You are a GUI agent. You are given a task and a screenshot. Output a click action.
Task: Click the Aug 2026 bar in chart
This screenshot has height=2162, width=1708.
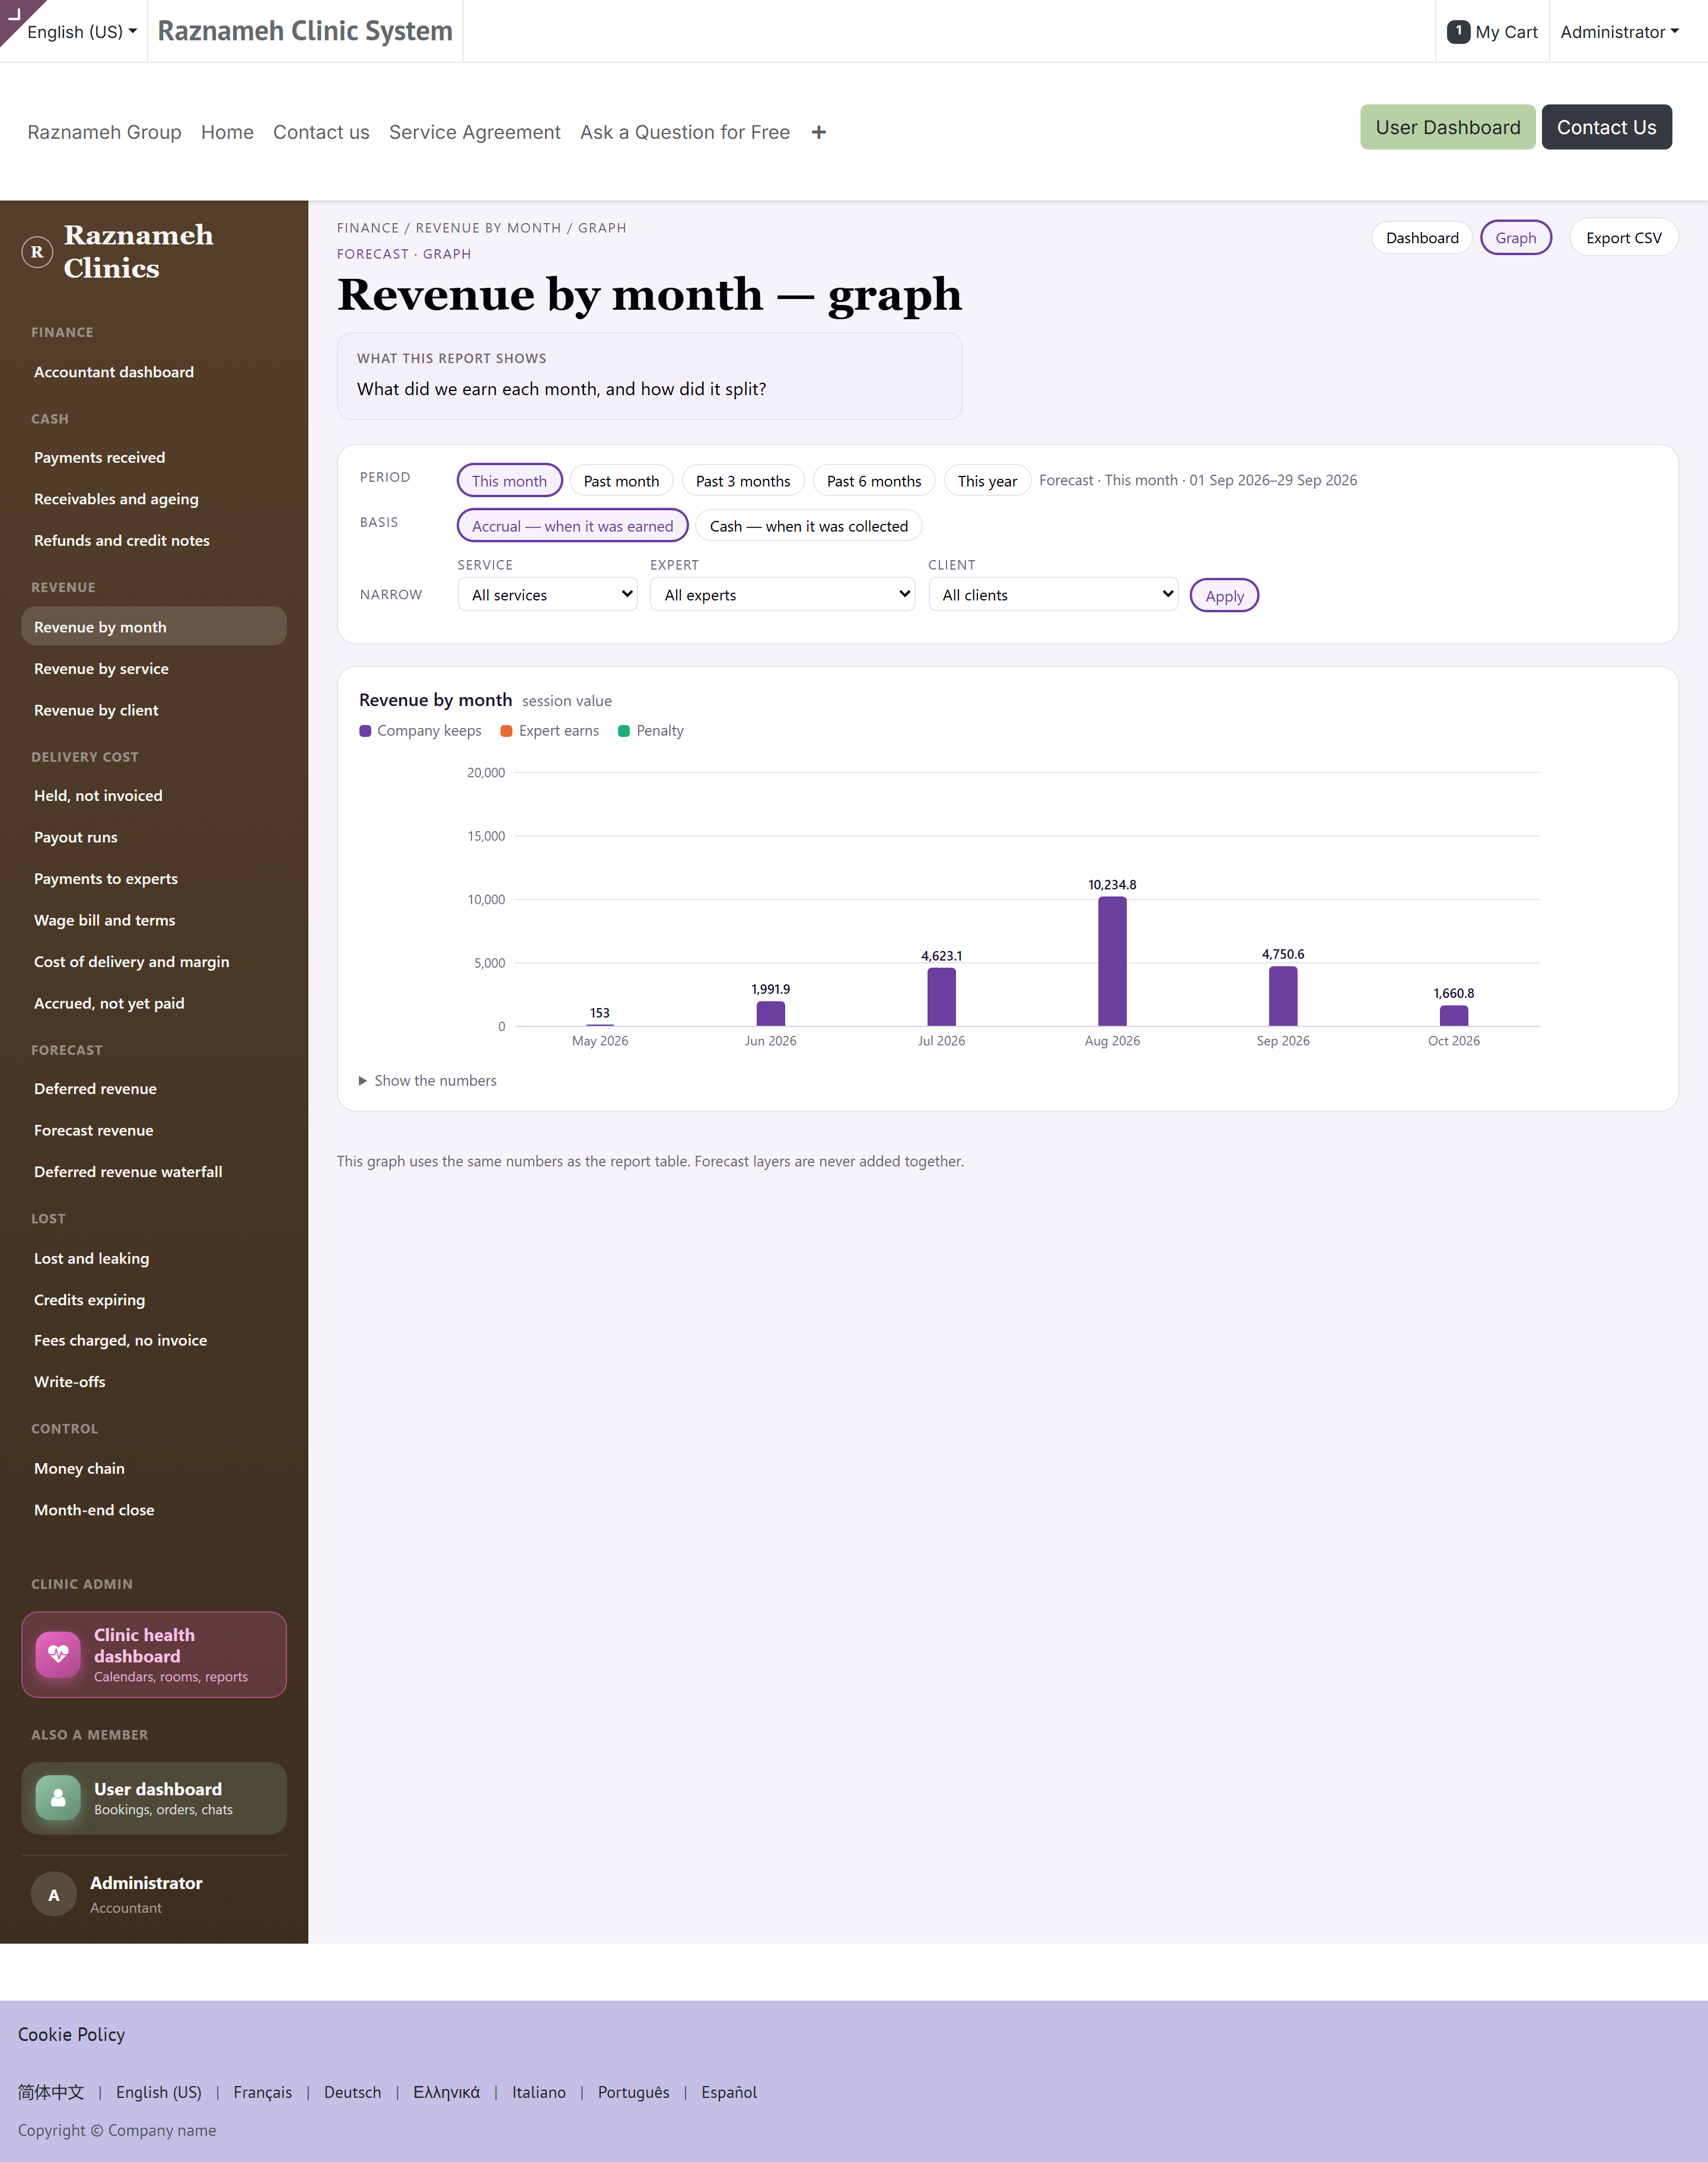(x=1112, y=961)
